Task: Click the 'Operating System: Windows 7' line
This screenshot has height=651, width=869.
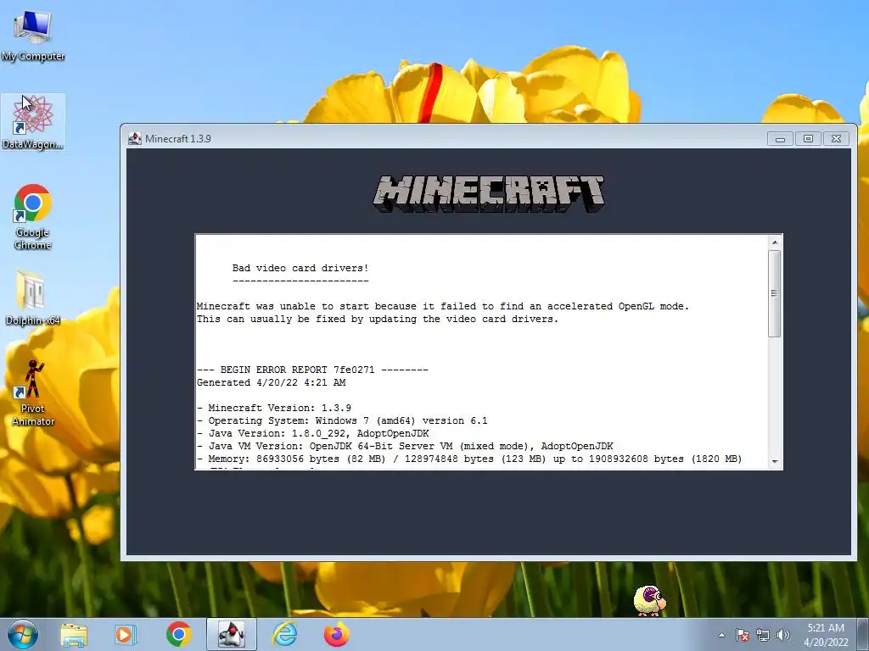Action: point(342,420)
